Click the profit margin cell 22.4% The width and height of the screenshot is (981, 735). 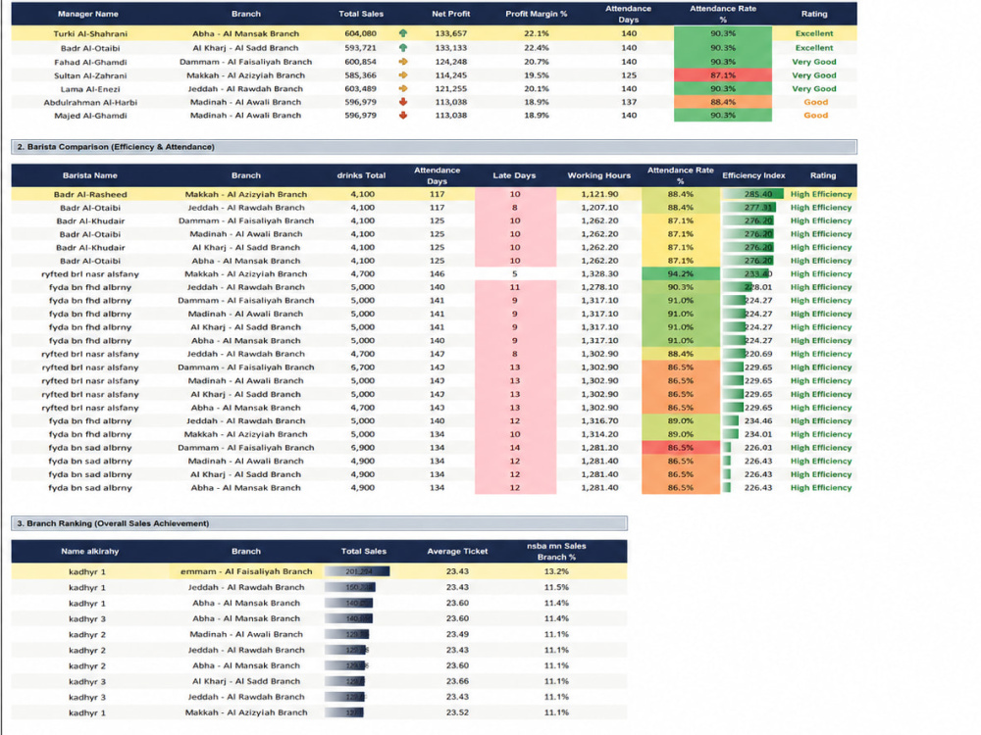tap(537, 47)
